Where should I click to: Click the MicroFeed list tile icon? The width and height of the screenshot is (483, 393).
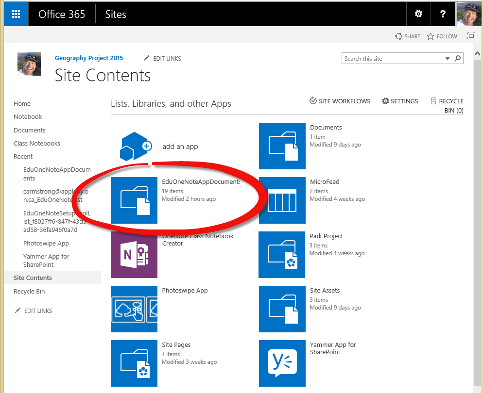(x=282, y=200)
